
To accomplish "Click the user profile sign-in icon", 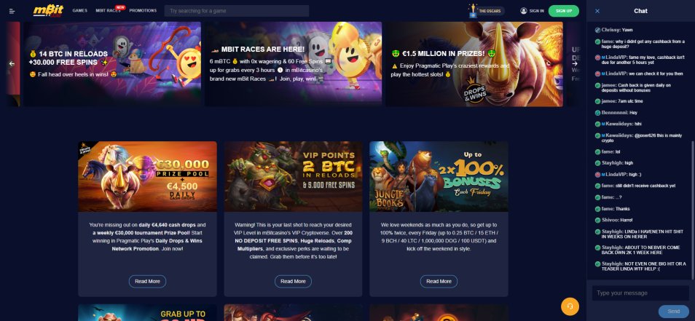I will click(x=524, y=11).
